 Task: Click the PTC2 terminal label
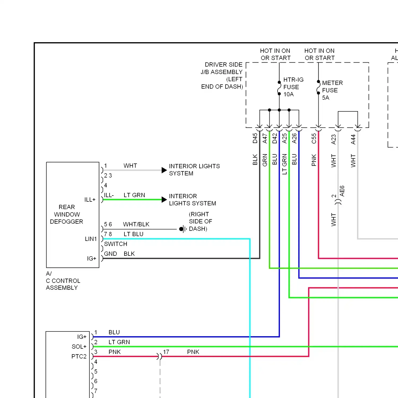[x=79, y=356]
